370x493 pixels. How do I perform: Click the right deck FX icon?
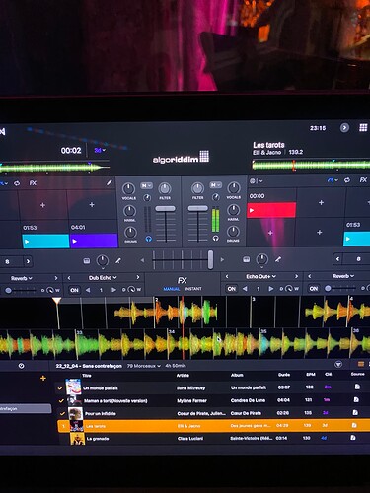click(x=363, y=180)
